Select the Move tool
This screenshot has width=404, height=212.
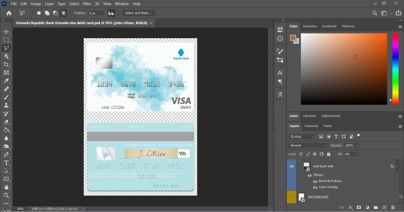pos(6,31)
